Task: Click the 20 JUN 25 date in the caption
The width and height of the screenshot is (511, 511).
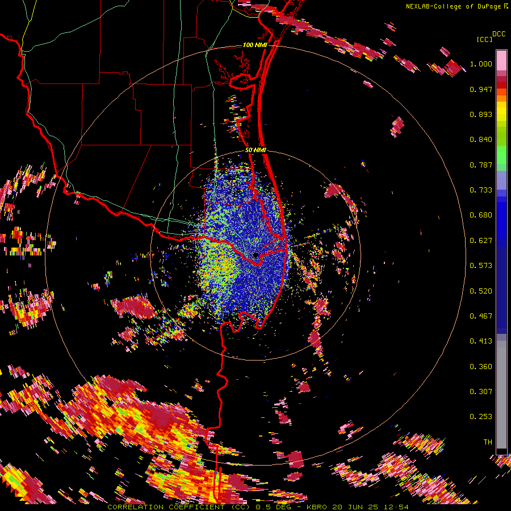Action: point(355,507)
